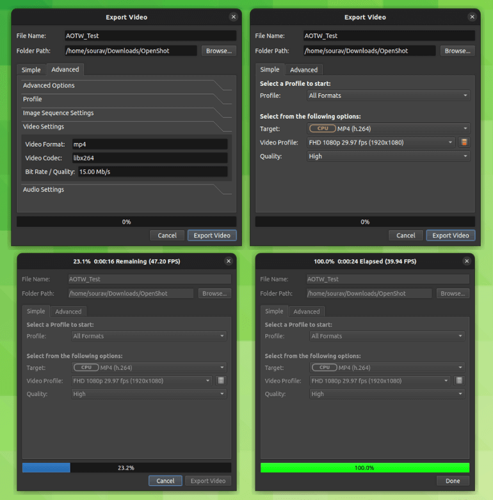Click Browse... in the 100.0% dialog

click(453, 294)
